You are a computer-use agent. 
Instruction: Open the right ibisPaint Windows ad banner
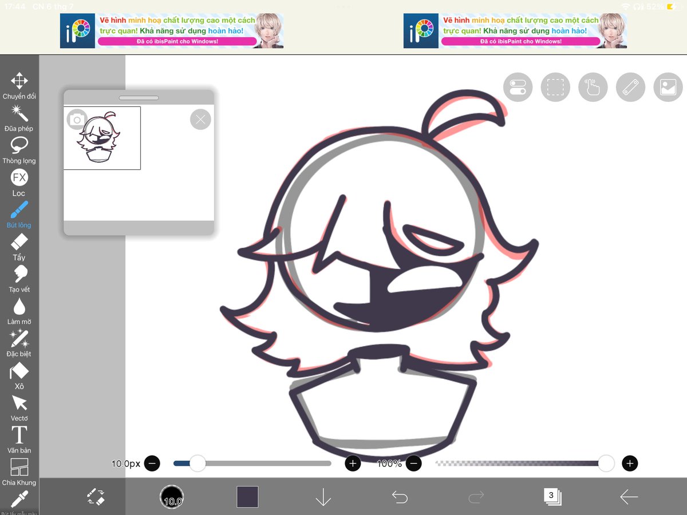515,31
